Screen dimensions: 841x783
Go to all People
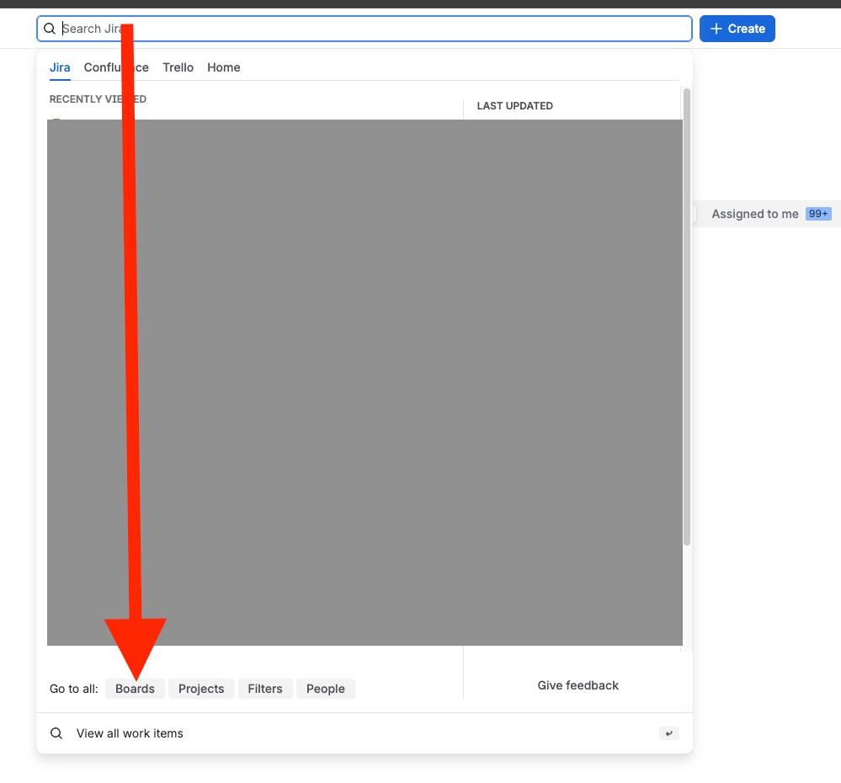(326, 689)
